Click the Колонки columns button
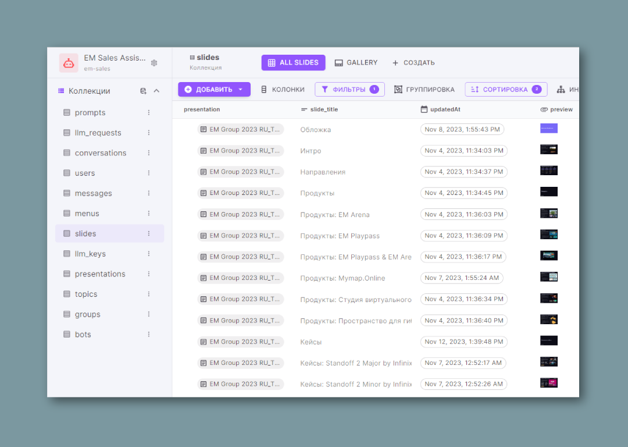 tap(283, 90)
